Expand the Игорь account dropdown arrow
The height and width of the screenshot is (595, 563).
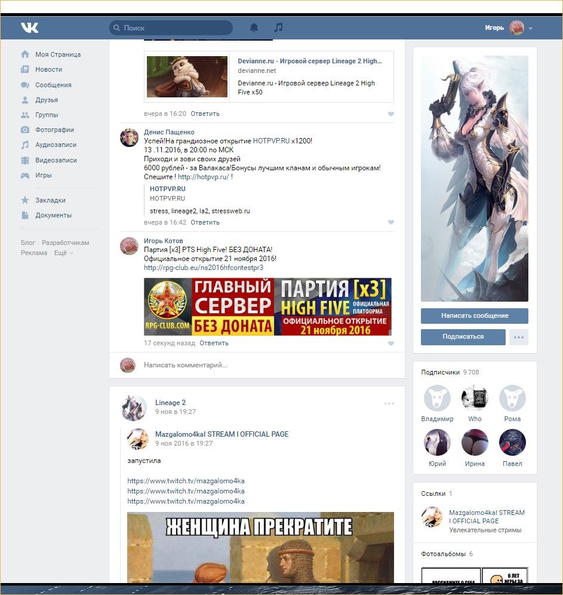tap(530, 29)
